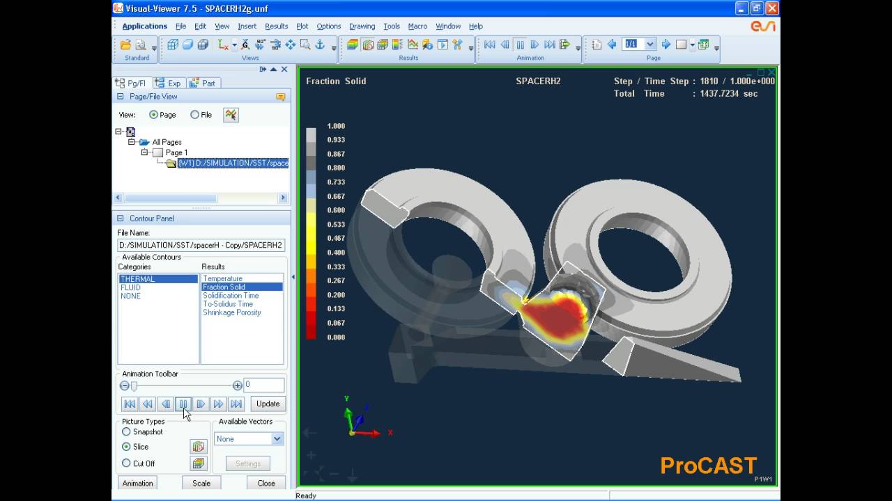Click slice settings icon beside Slice option
Screen dimensions: 892x501
199,447
